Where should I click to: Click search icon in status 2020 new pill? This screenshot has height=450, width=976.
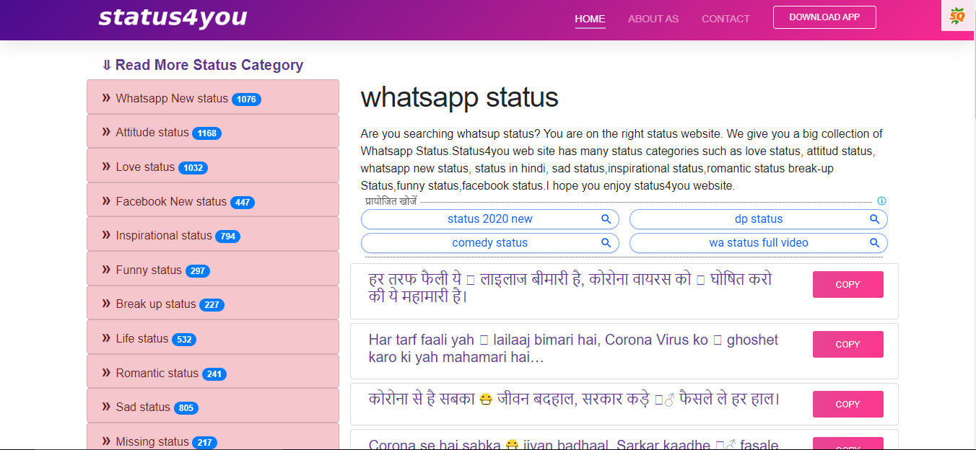pyautogui.click(x=606, y=219)
